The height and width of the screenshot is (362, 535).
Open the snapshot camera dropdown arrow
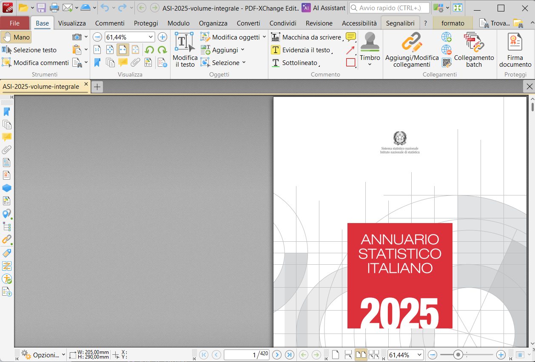click(86, 37)
